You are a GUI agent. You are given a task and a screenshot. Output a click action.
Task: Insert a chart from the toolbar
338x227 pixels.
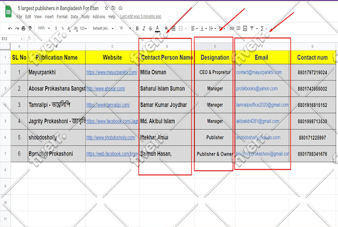click(x=245, y=28)
